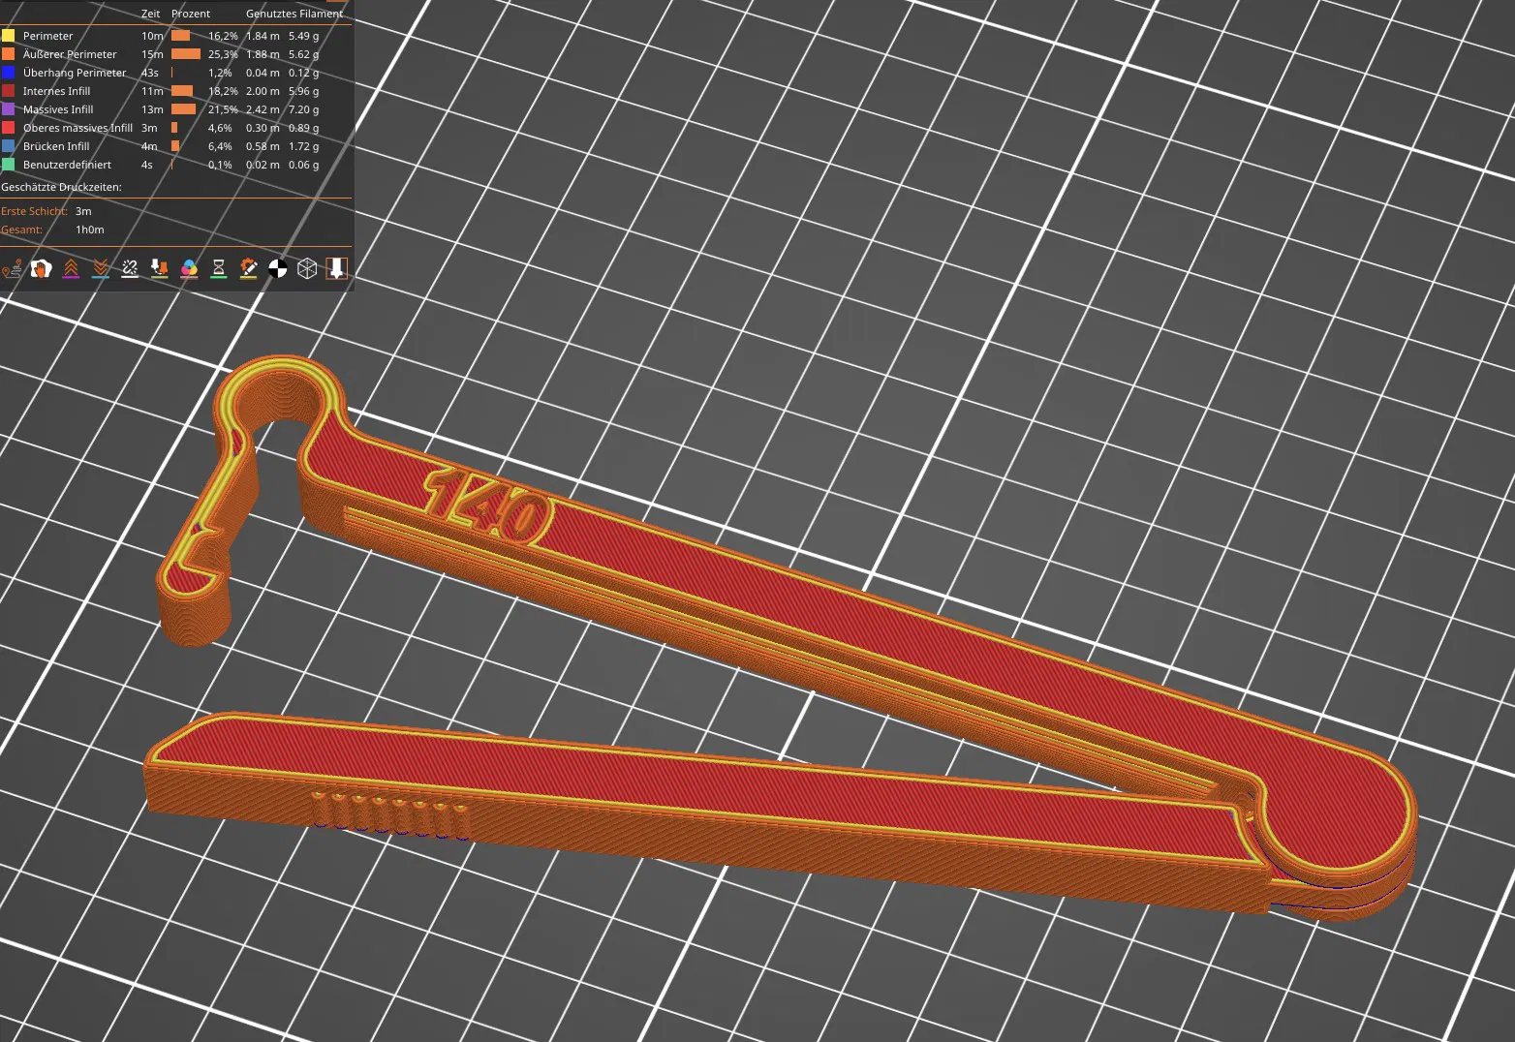Click the 1h0m total print time
Screen dimensions: 1515x1042
(x=90, y=230)
